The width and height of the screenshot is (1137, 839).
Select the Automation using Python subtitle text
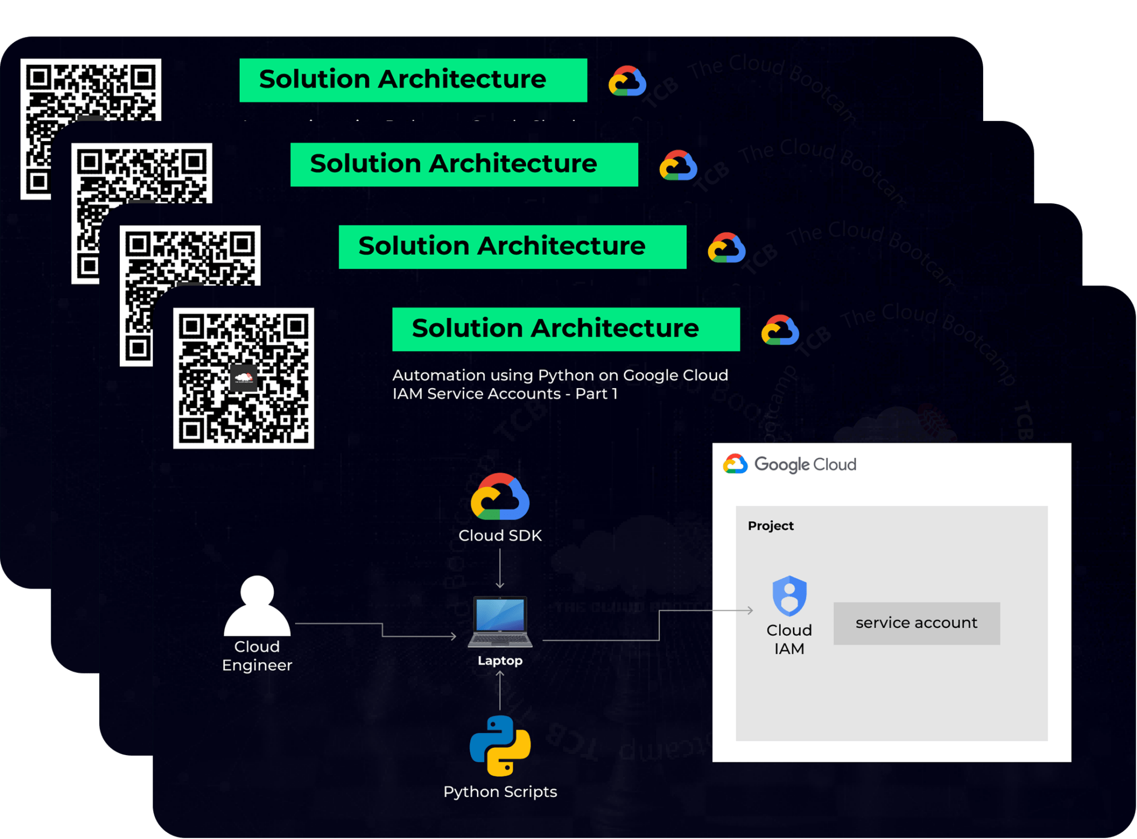(x=560, y=384)
